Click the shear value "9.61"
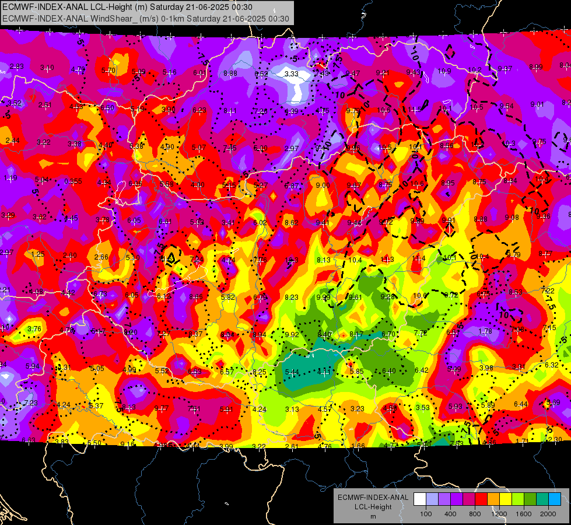Image resolution: width=571 pixels, height=525 pixels. click(x=355, y=297)
